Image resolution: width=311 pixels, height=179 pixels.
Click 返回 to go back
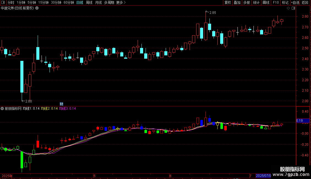point(305,2)
